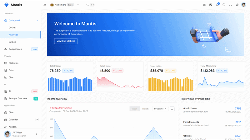
Task: Click the Total Sales yellow bar chart
Action: click(x=170, y=84)
